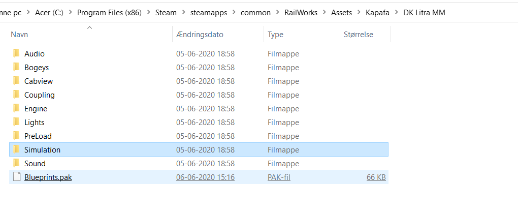
Task: Click the Blueprints.pak file icon
Action: point(16,177)
